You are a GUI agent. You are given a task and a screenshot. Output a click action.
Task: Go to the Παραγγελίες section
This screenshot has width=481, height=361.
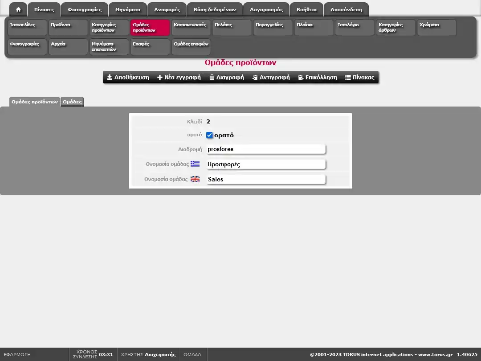273,28
